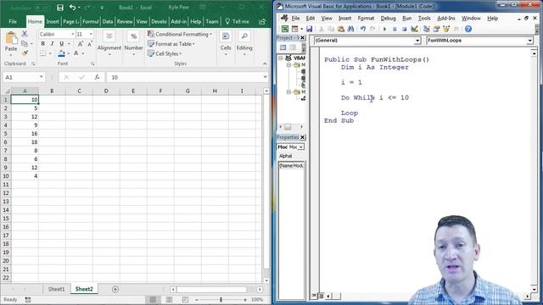
Task: Click the Insert Function fx icon
Action: 98,77
